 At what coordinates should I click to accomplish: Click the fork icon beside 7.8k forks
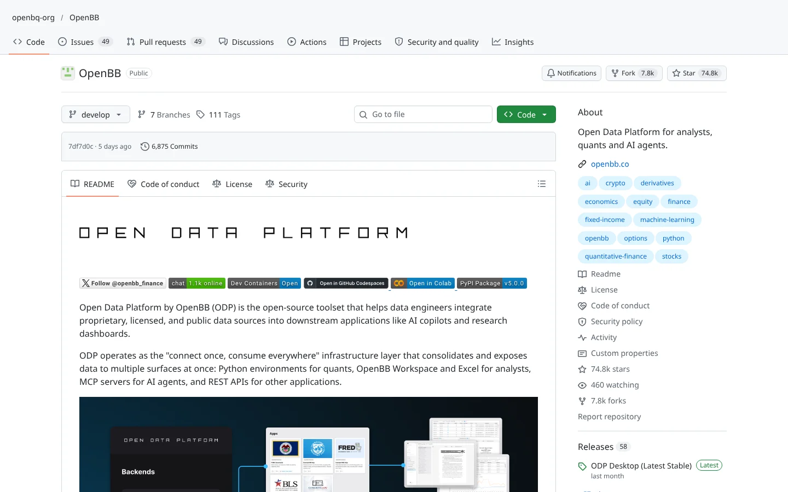click(x=582, y=401)
